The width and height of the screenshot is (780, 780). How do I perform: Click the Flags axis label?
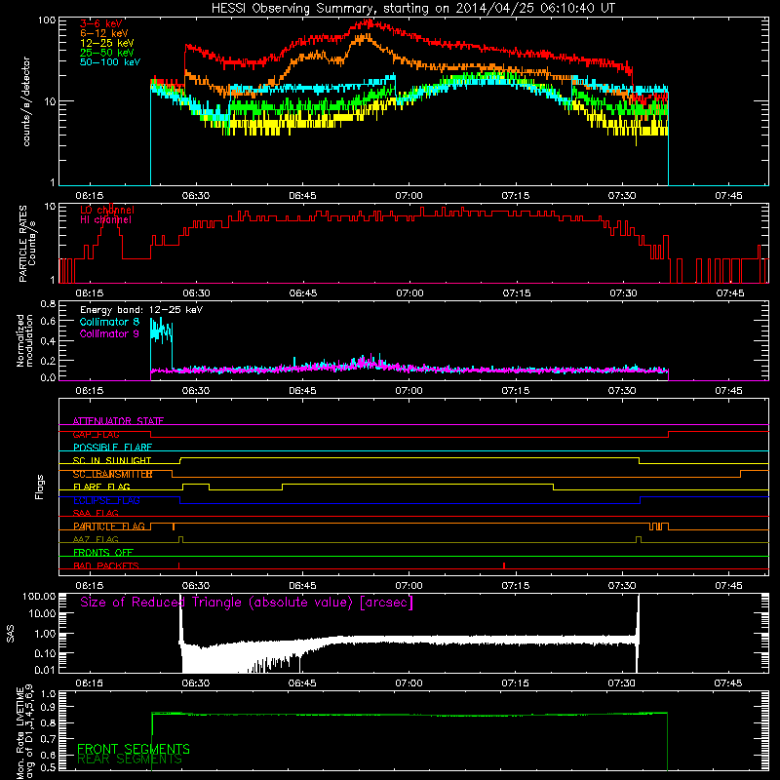40,487
